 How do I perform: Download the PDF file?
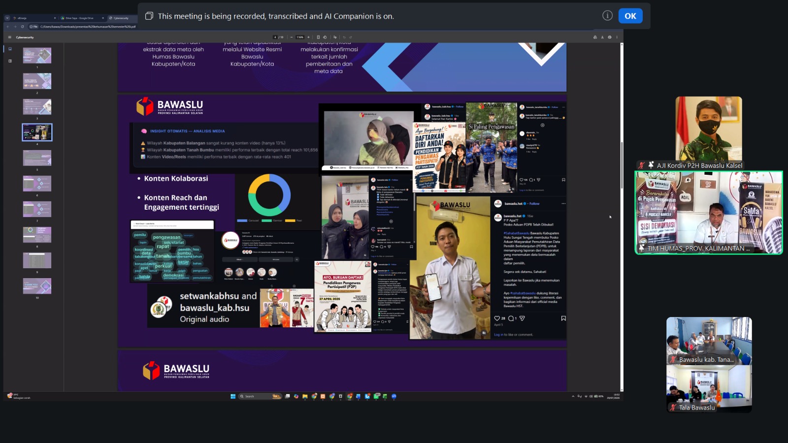point(602,37)
